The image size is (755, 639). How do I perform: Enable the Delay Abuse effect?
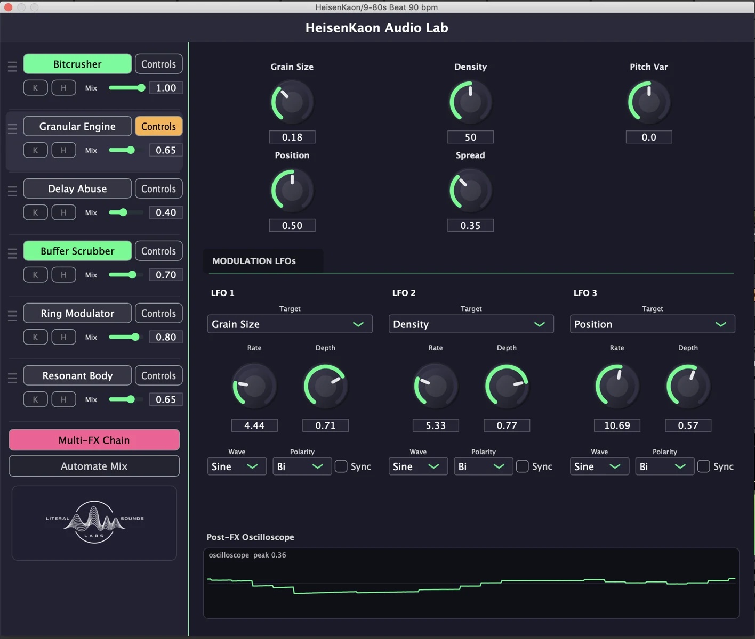pos(77,189)
